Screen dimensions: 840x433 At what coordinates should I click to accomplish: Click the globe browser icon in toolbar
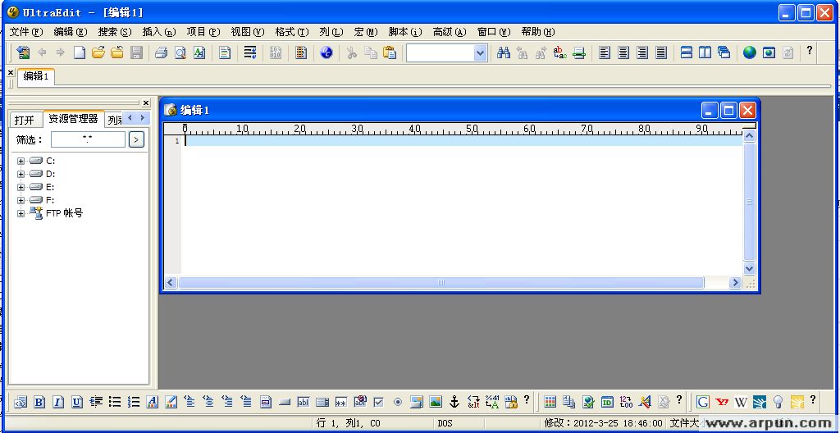click(750, 52)
